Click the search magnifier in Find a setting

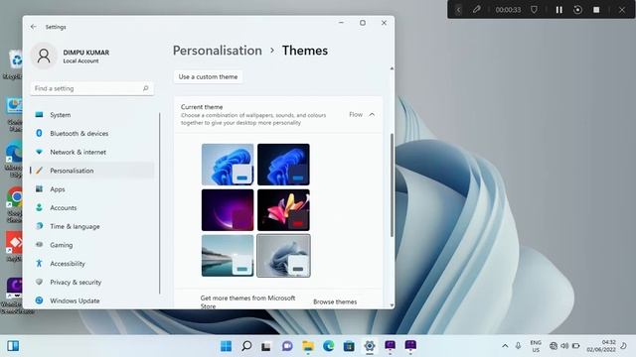click(146, 88)
